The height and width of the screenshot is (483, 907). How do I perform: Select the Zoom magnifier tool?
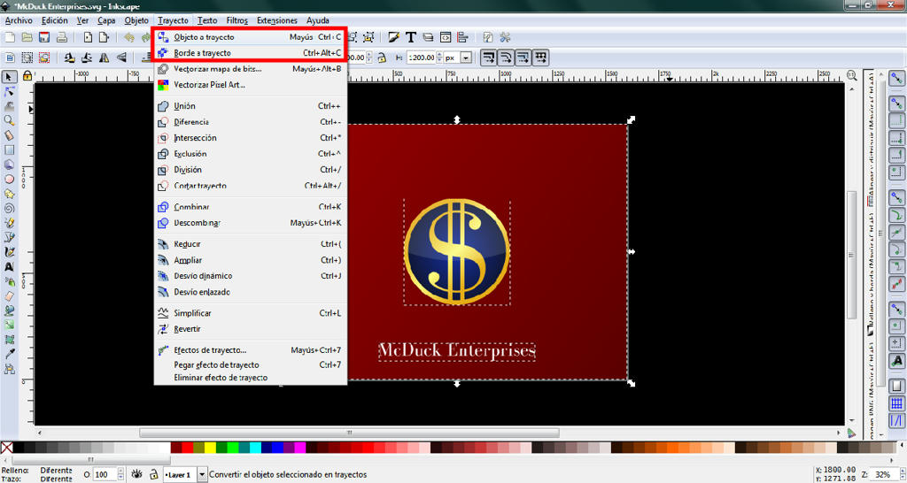point(9,120)
